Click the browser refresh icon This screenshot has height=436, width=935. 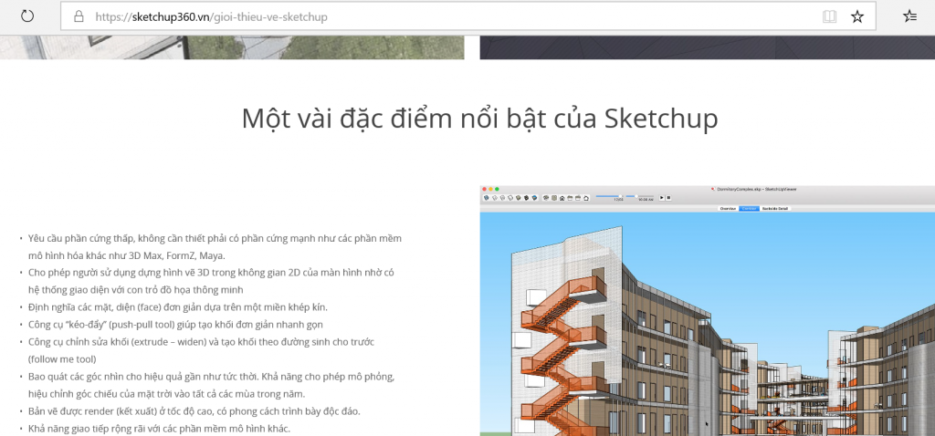coord(27,16)
